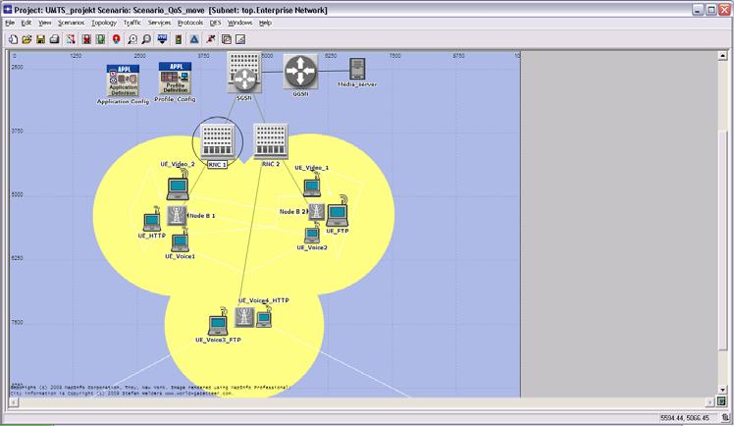Select the Node B 2 tower
734x426 pixels.
click(x=316, y=212)
